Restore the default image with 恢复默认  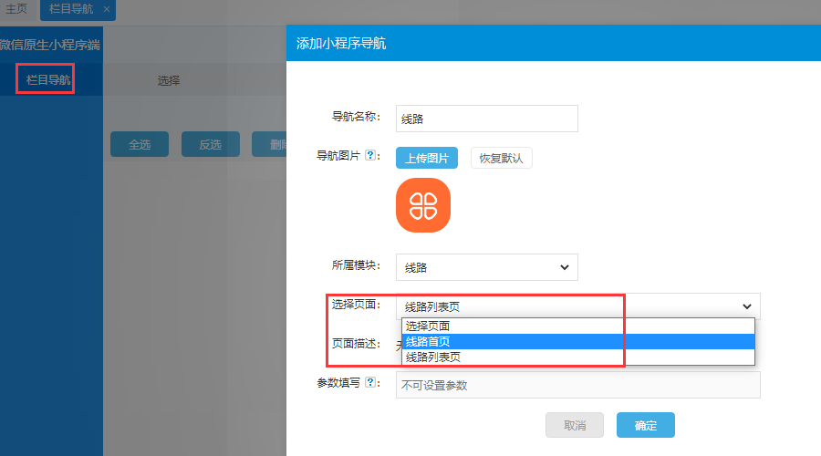[501, 158]
